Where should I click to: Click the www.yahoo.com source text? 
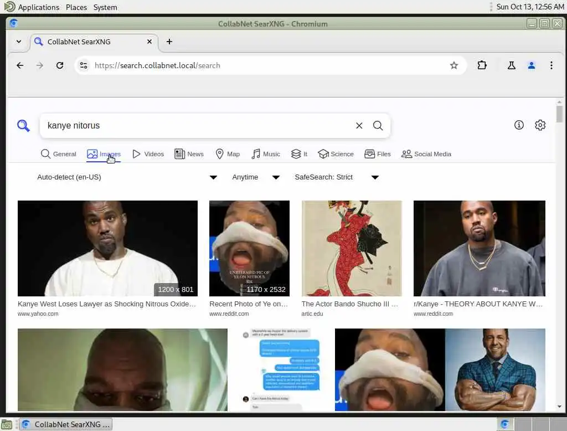pyautogui.click(x=38, y=314)
